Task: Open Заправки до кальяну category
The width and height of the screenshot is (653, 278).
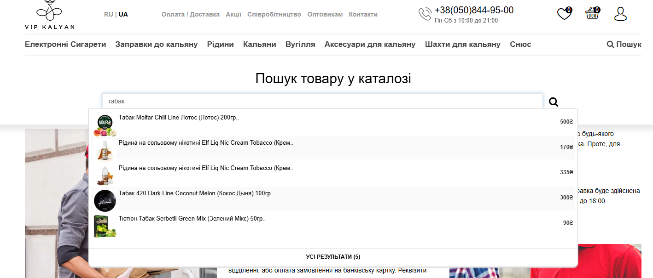Action: click(157, 44)
